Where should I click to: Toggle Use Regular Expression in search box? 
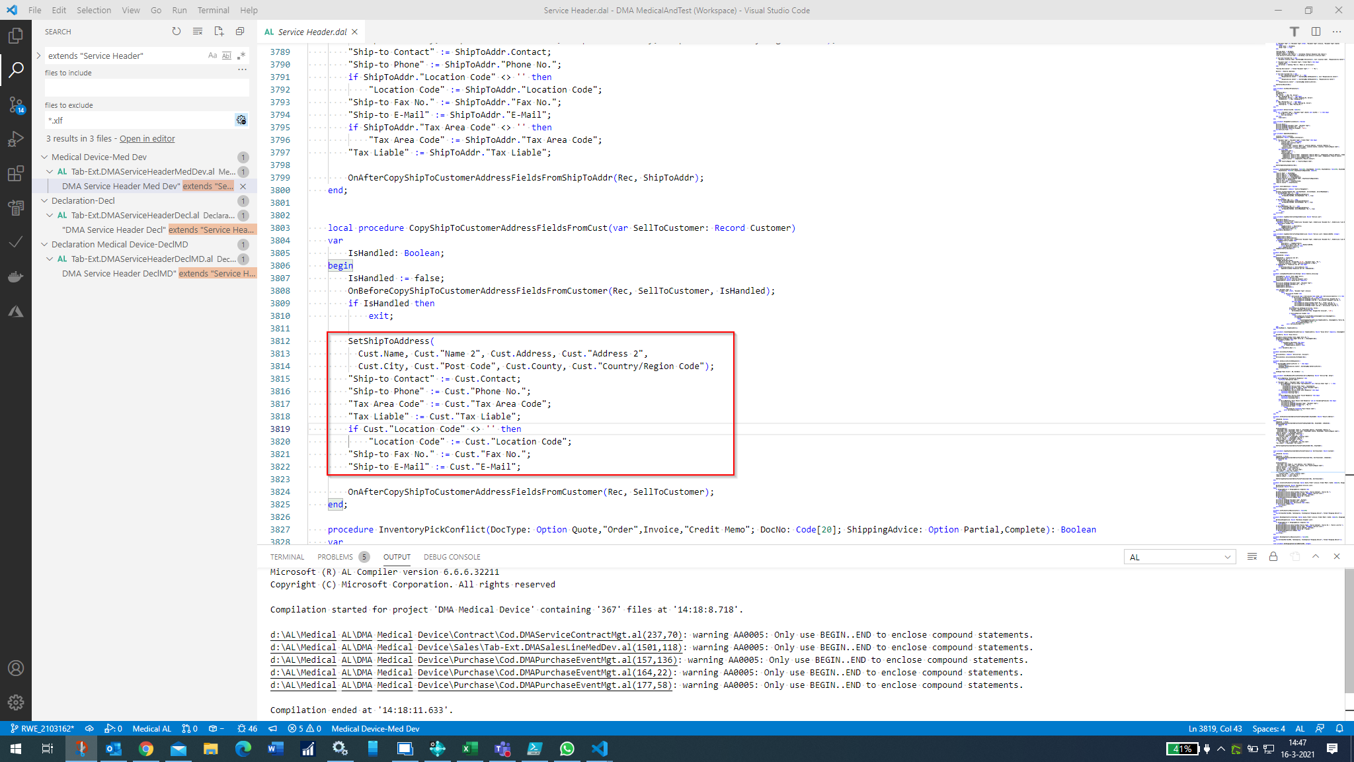pos(241,56)
